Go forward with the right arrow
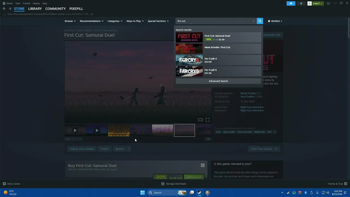350x197 pixels. (x=10, y=9)
